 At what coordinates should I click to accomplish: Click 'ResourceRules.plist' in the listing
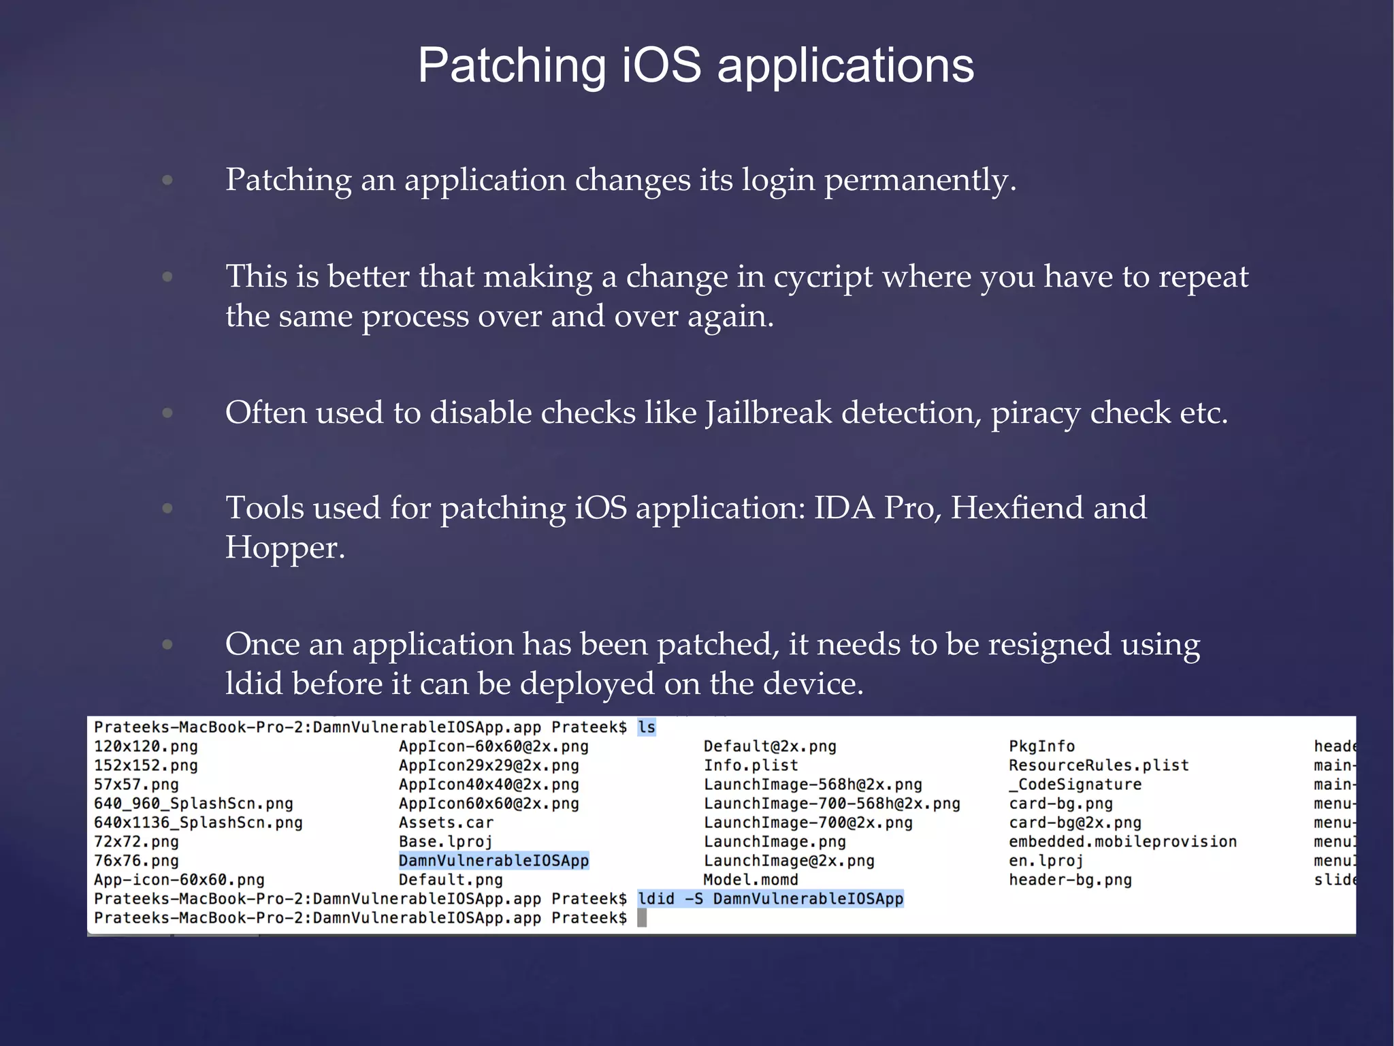click(x=1099, y=765)
